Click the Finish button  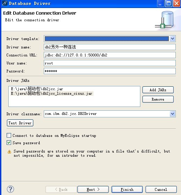127,189
